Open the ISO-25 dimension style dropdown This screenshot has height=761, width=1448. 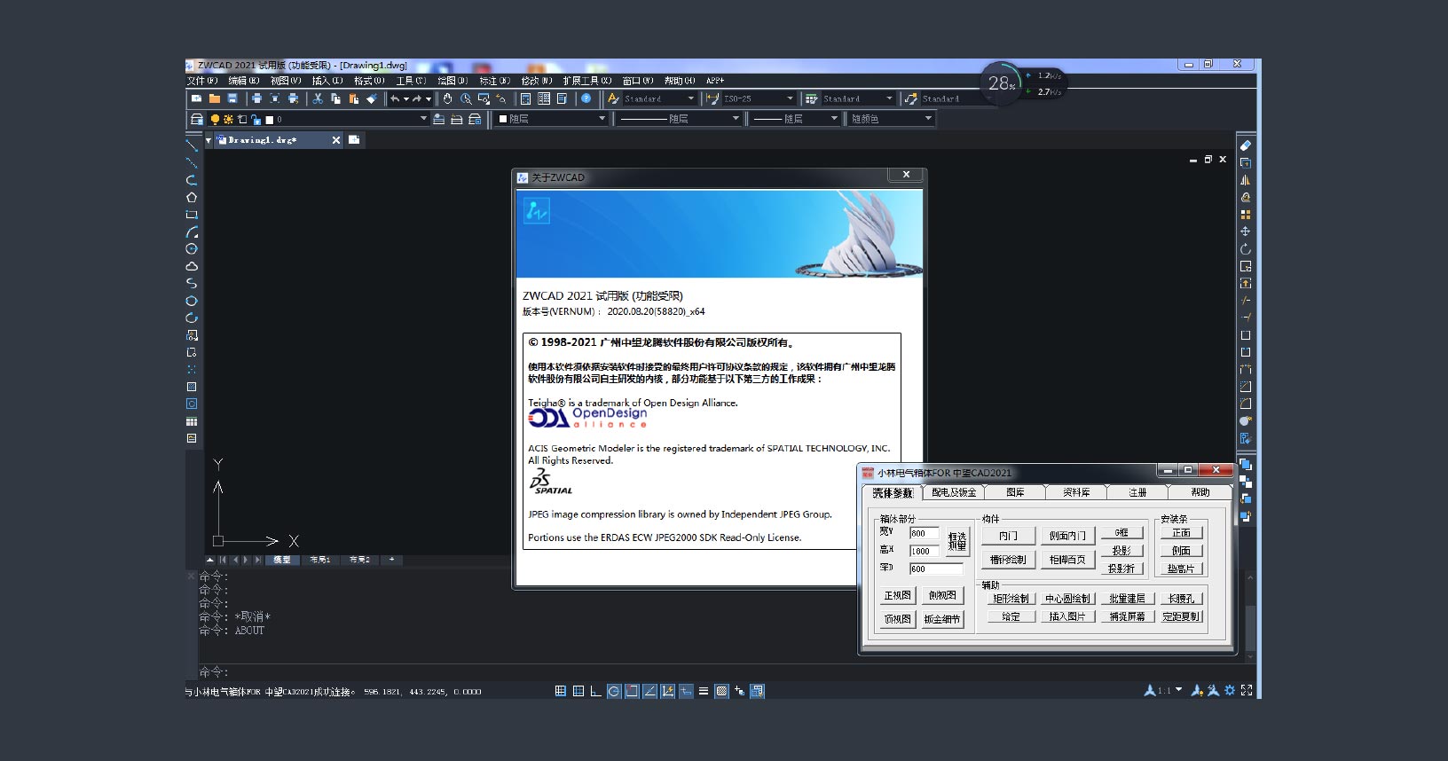point(791,98)
